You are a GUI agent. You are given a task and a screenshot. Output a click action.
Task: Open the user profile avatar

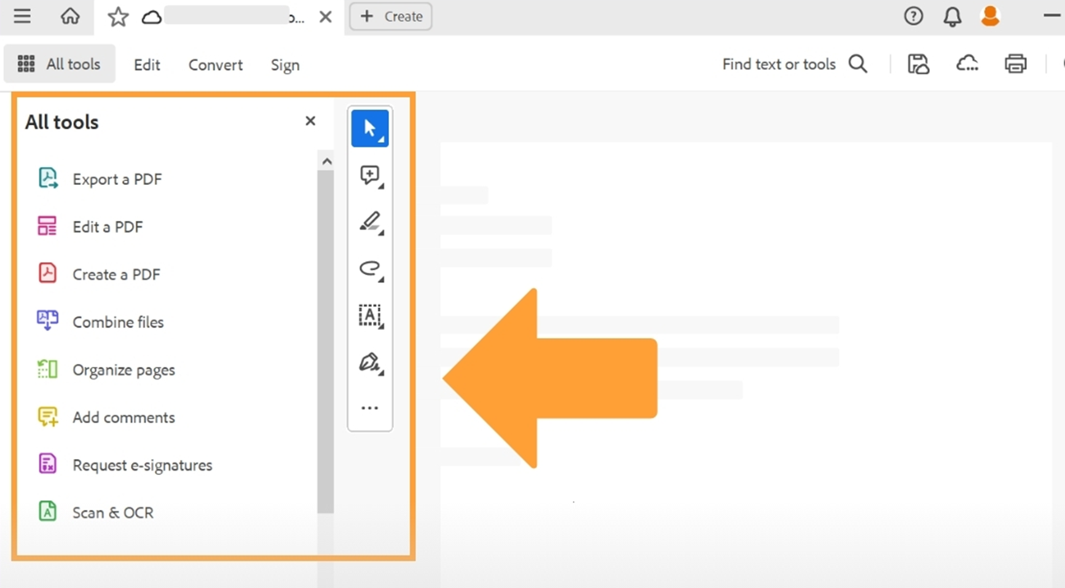pyautogui.click(x=990, y=16)
